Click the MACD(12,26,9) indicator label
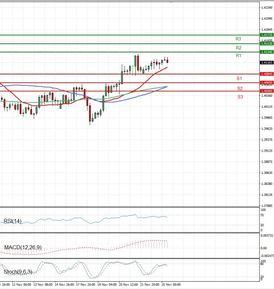 [22, 247]
